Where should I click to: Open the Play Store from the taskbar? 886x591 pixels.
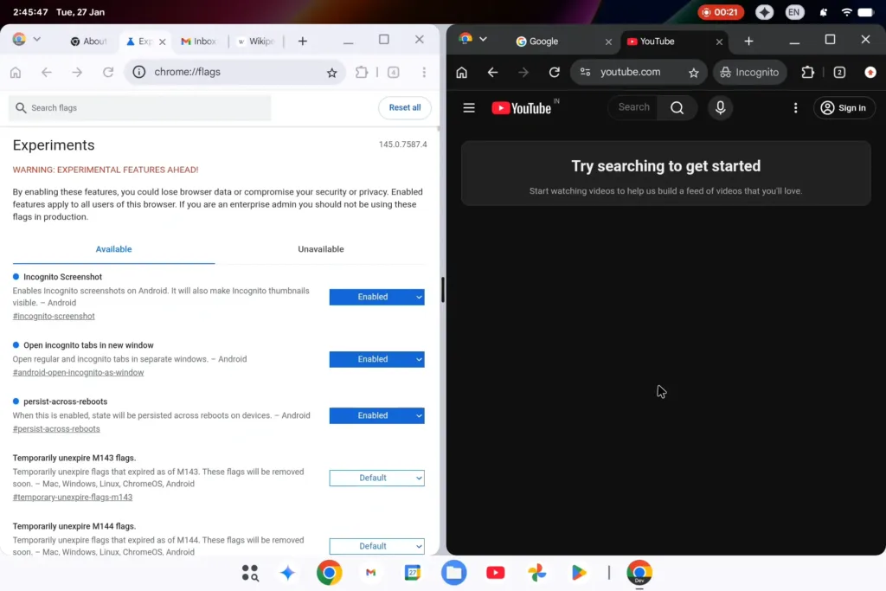click(579, 572)
